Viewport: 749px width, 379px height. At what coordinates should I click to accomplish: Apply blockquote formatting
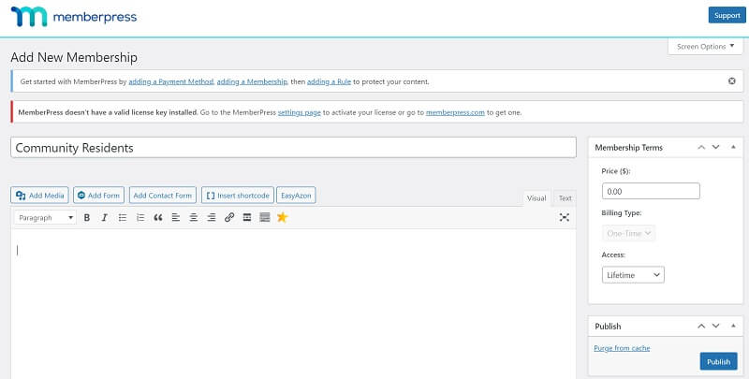[158, 218]
